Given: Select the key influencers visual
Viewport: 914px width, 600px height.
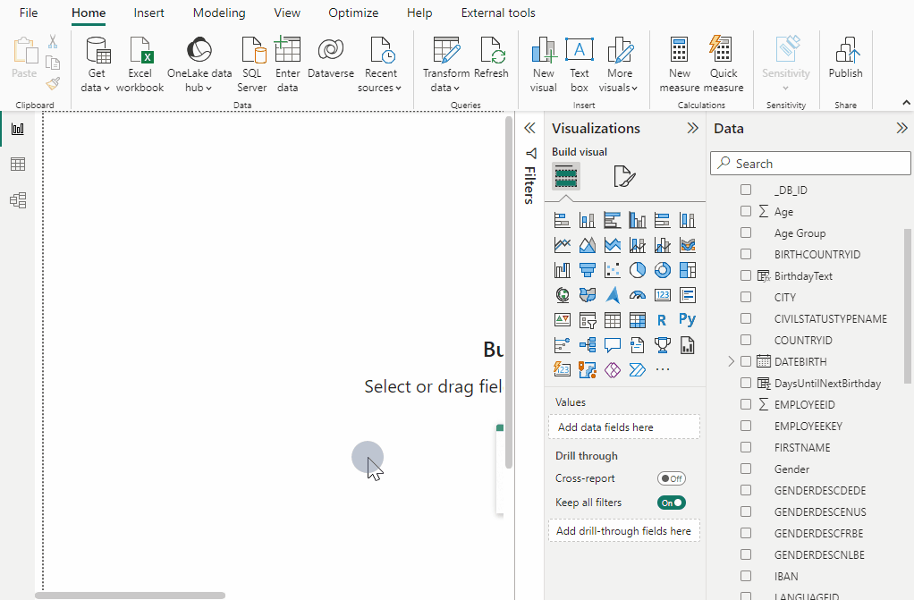Looking at the screenshot, I should (x=562, y=345).
